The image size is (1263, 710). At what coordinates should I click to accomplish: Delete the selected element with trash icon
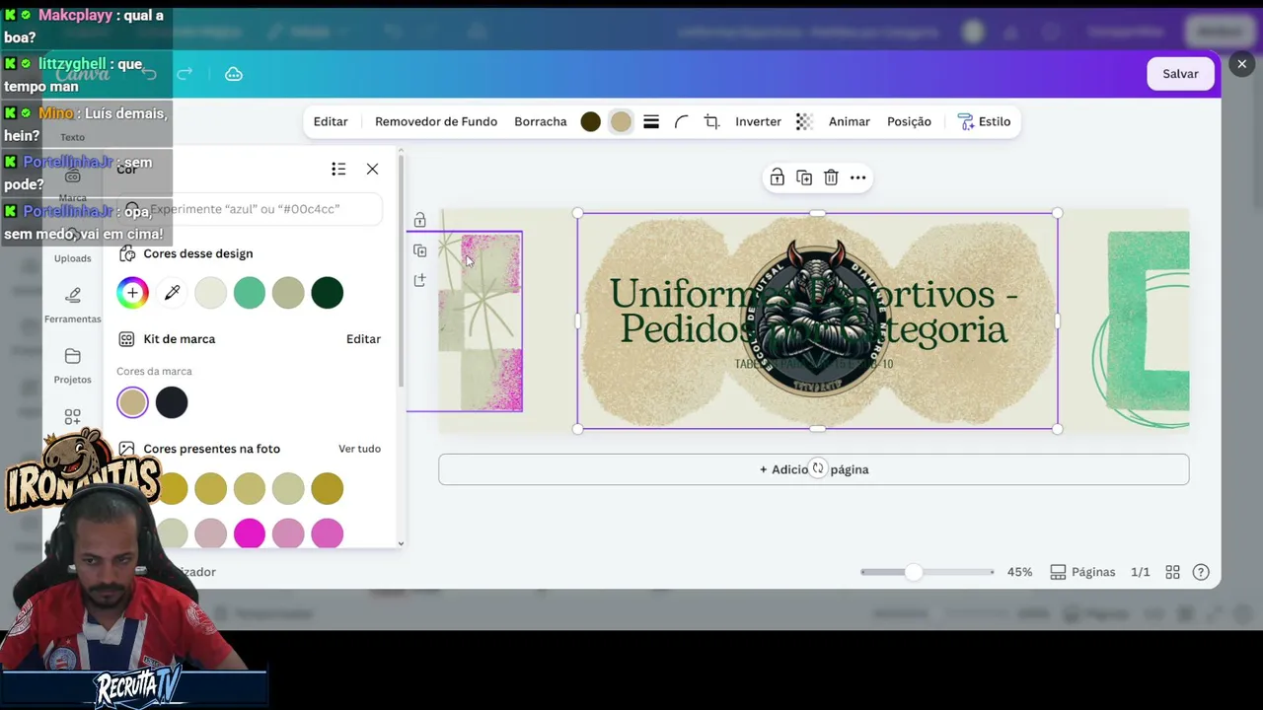[x=831, y=177]
